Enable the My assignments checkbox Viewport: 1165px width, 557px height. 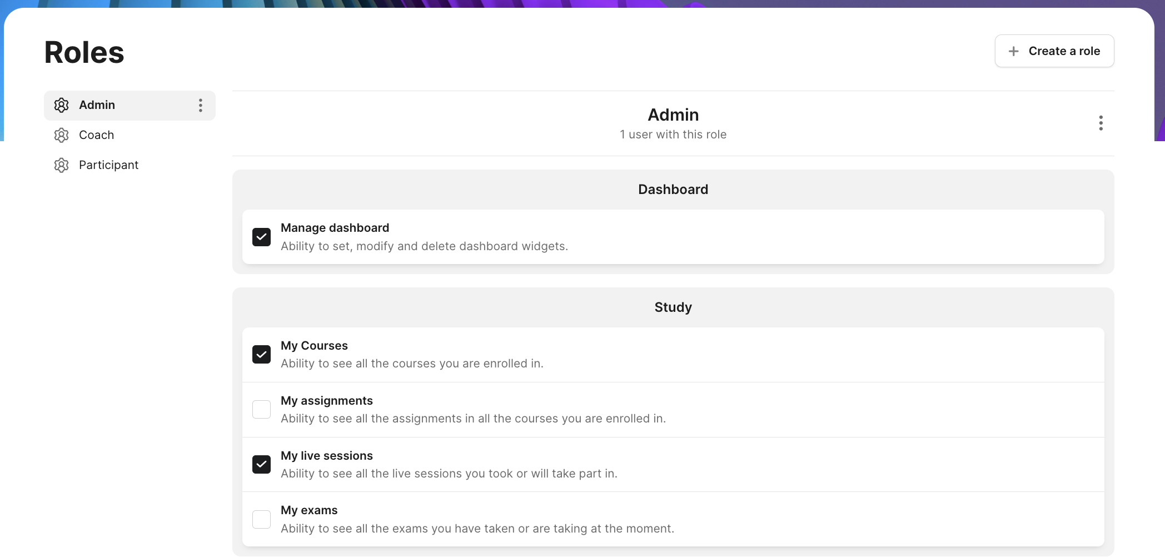pyautogui.click(x=261, y=410)
